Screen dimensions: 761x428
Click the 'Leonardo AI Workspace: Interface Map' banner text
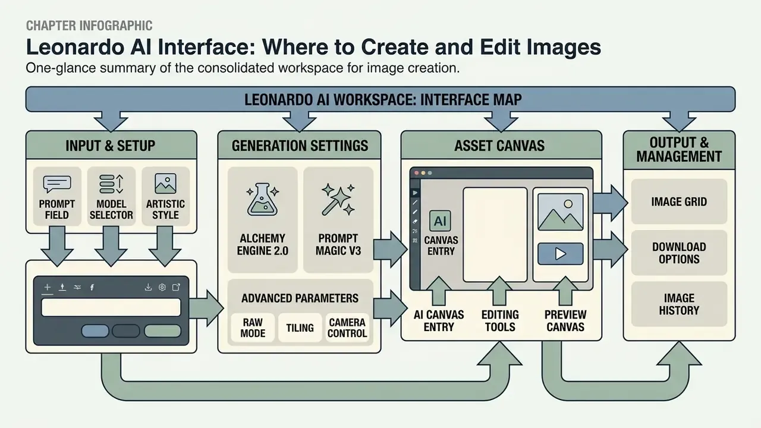pyautogui.click(x=383, y=99)
